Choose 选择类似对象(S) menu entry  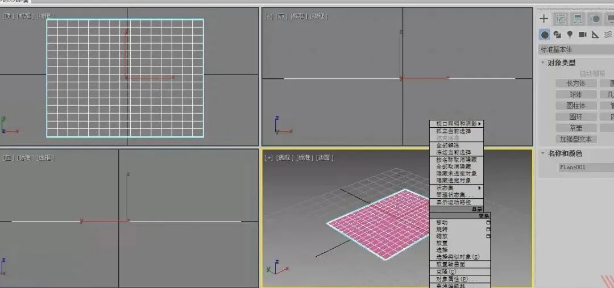click(460, 257)
